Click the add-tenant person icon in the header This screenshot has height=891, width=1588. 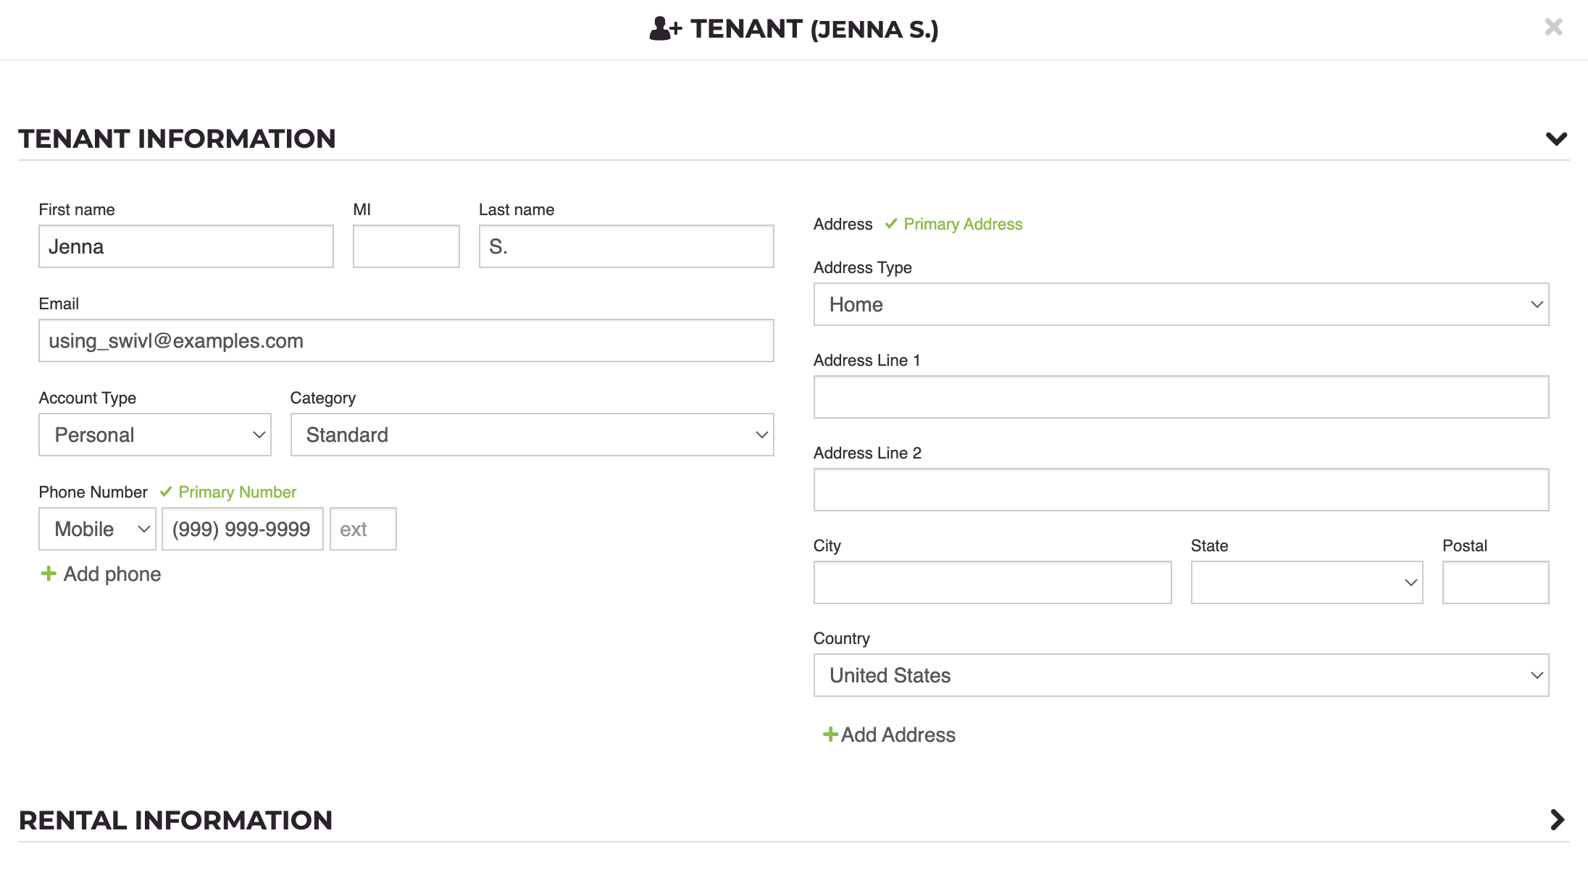(664, 29)
